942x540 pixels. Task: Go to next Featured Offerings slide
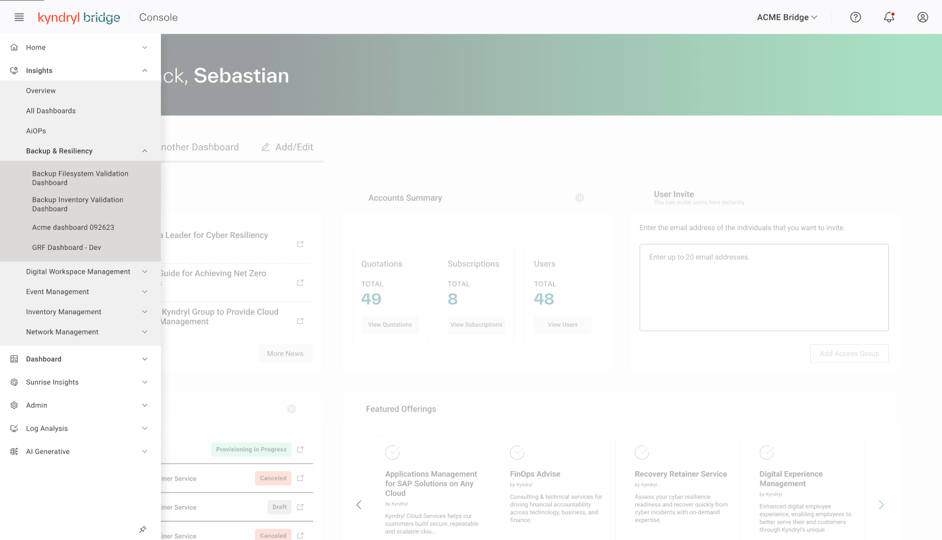[881, 505]
